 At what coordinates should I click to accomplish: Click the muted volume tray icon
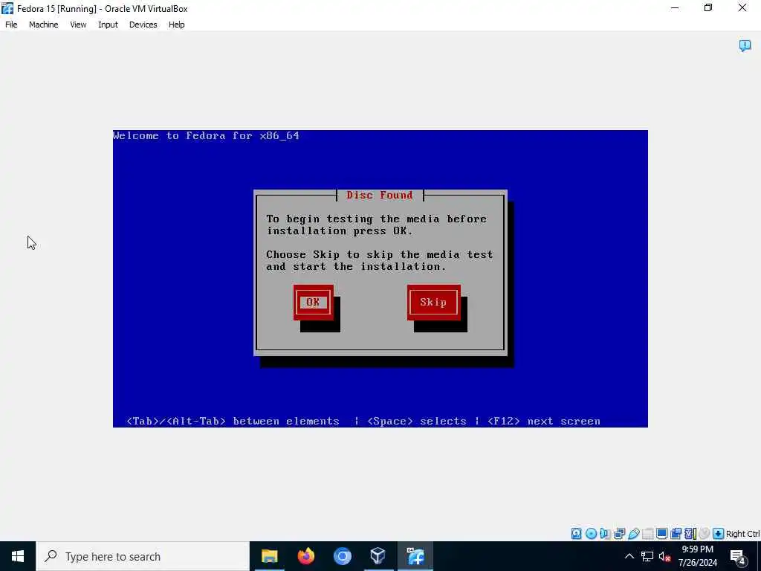coord(664,556)
